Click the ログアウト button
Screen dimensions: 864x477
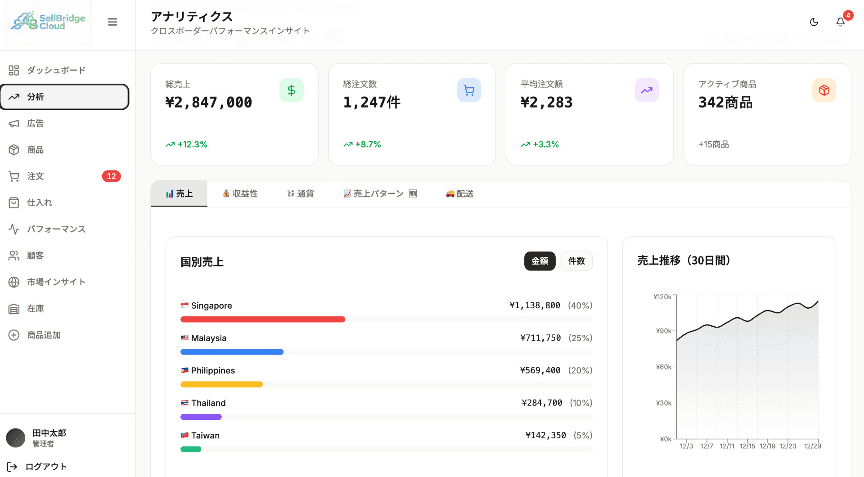(45, 466)
